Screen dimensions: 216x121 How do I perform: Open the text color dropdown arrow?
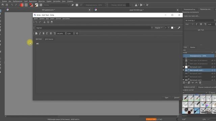click(x=175, y=28)
